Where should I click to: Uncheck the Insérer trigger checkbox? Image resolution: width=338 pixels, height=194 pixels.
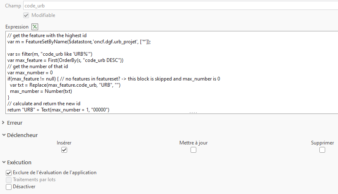(x=64, y=150)
